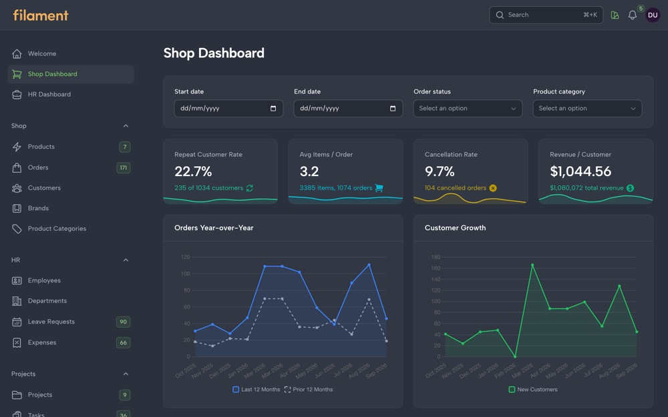Click the green docs icon in header

pos(615,15)
